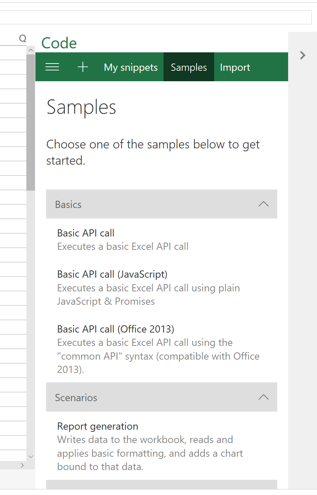This screenshot has height=495, width=317.
Task: Open the Basic API call sample
Action: [x=86, y=233]
